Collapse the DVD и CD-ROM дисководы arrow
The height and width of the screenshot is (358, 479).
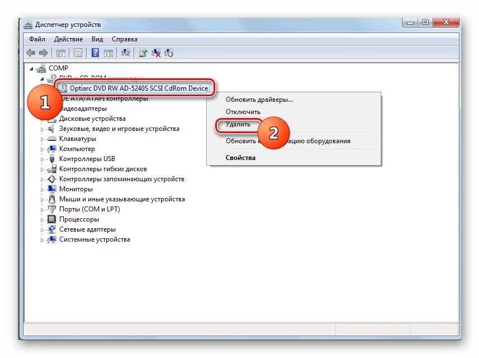pos(42,79)
